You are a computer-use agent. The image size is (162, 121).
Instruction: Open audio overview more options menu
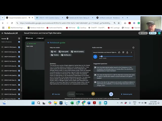point(131,52)
